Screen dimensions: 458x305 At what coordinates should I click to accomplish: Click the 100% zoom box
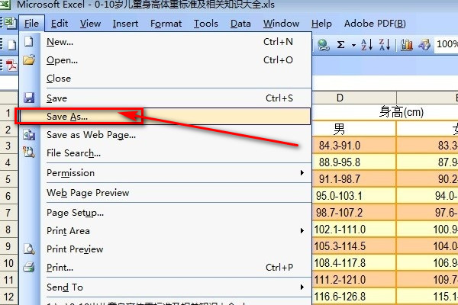point(447,44)
